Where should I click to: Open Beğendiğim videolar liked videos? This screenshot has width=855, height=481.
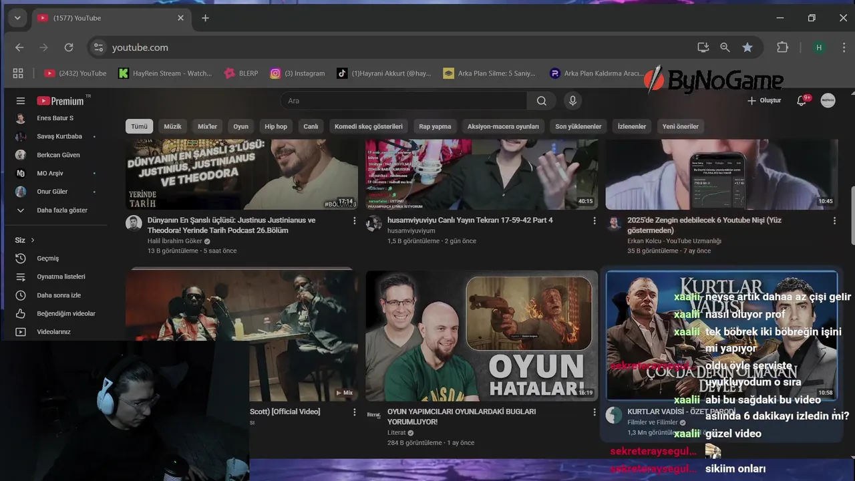(x=65, y=313)
